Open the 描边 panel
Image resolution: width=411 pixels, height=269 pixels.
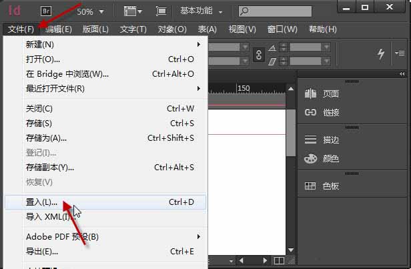[322, 140]
